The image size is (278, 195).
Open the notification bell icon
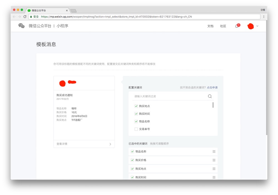pos(237,26)
